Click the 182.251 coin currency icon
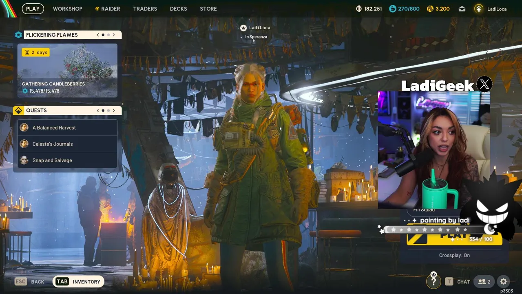The width and height of the screenshot is (522, 294). (x=359, y=9)
